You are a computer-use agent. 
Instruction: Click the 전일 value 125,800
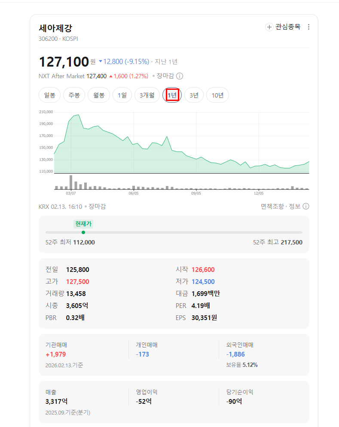[78, 270]
